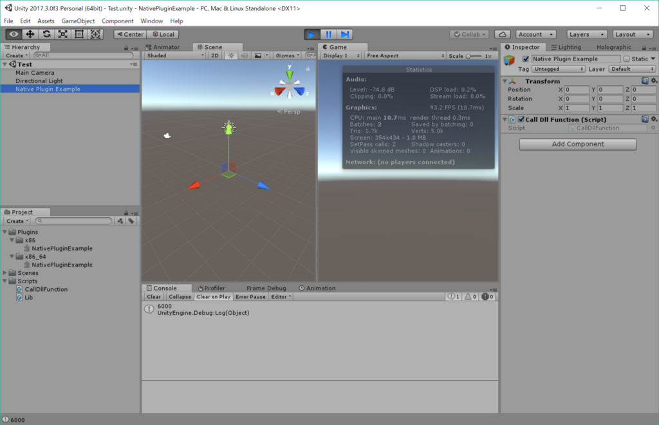Open Transform component gear menu
The image size is (659, 425).
coord(654,80)
